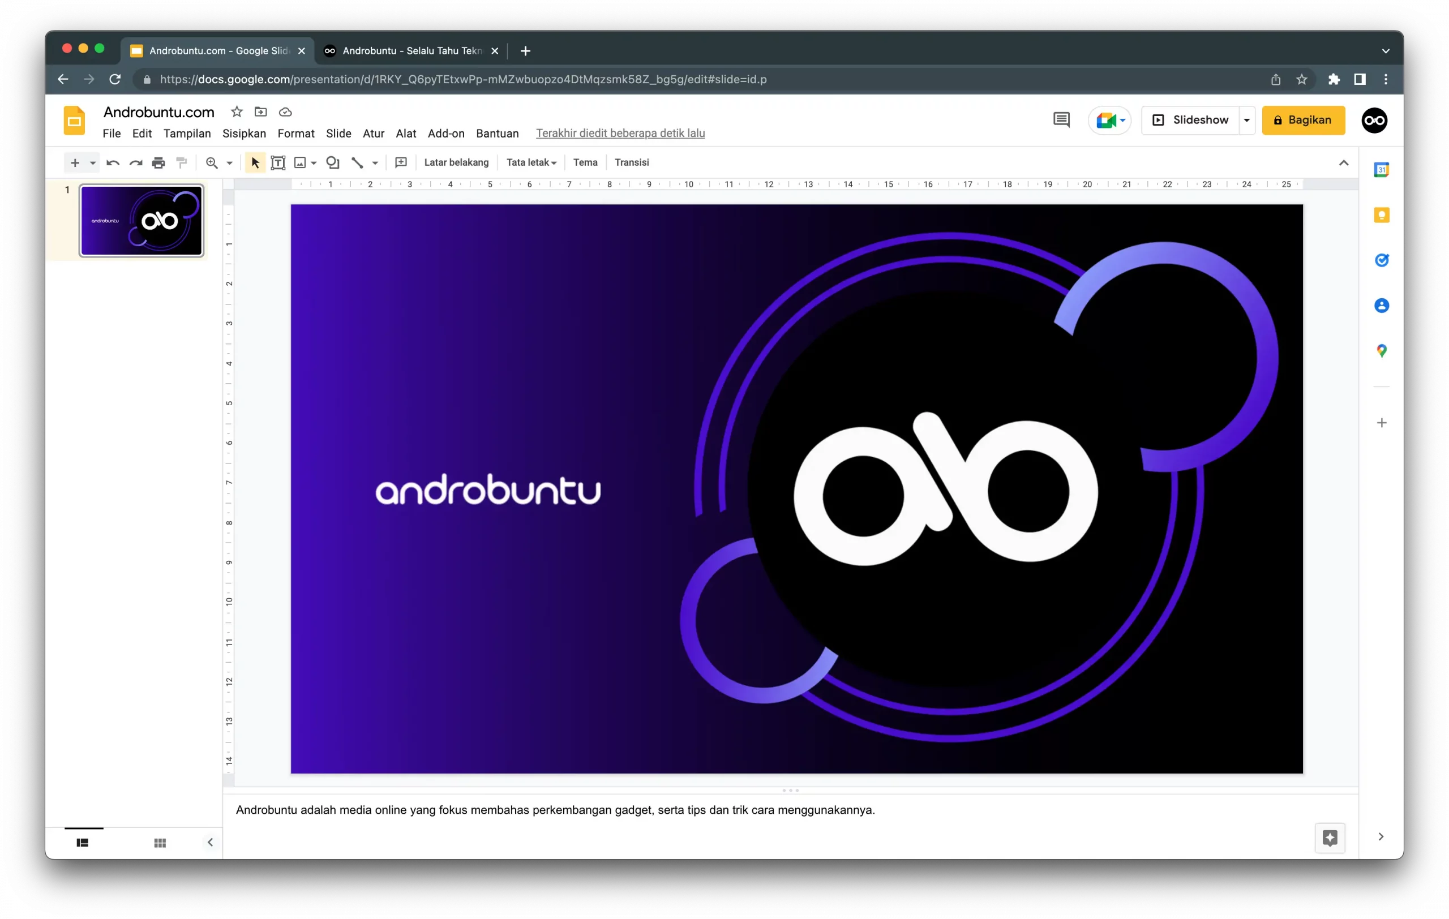Select the first slide thumbnail
The height and width of the screenshot is (919, 1449).
(x=141, y=221)
